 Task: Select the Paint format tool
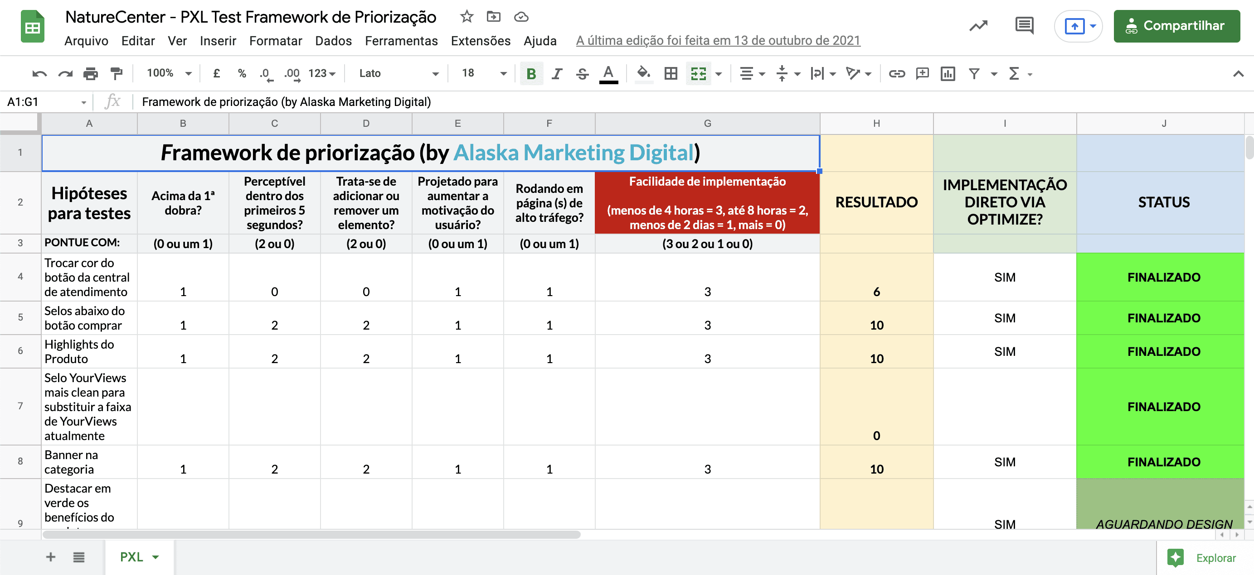click(117, 74)
